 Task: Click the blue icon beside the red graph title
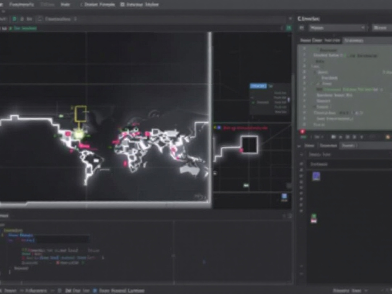pos(219,128)
